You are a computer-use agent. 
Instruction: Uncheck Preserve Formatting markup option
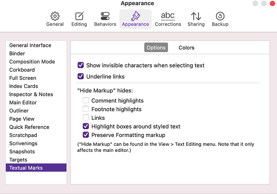[x=86, y=135]
